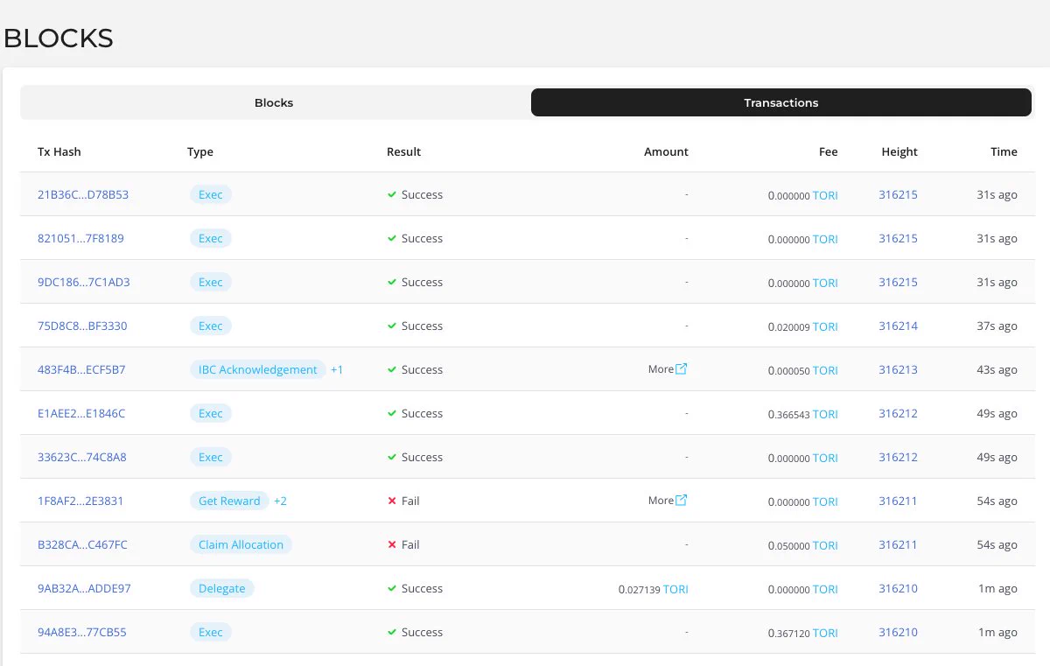Click the Delegate type badge
Image resolution: width=1050 pixels, height=666 pixels.
[221, 588]
